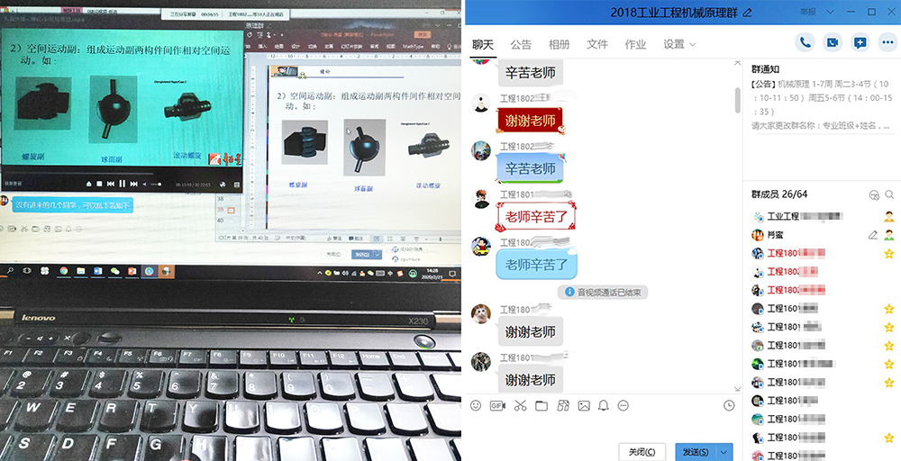Image resolution: width=901 pixels, height=461 pixels.
Task: Click the bell icon in chat toolbar
Action: coord(604,406)
